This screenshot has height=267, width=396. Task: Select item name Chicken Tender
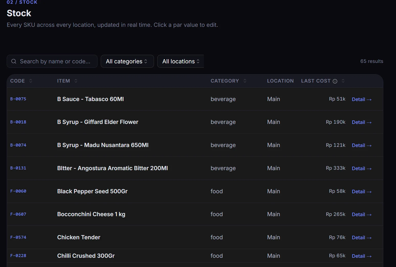coord(79,237)
